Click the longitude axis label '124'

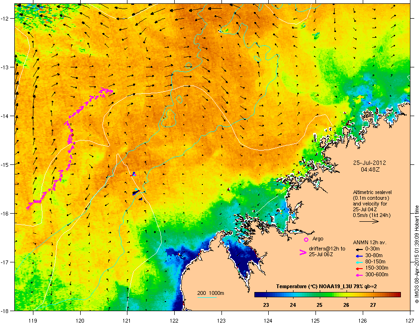[x=268, y=320]
